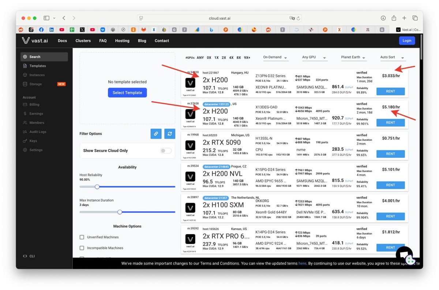Click the vast.ai logo
Screen dimensions: 439x290
[x=35, y=41]
